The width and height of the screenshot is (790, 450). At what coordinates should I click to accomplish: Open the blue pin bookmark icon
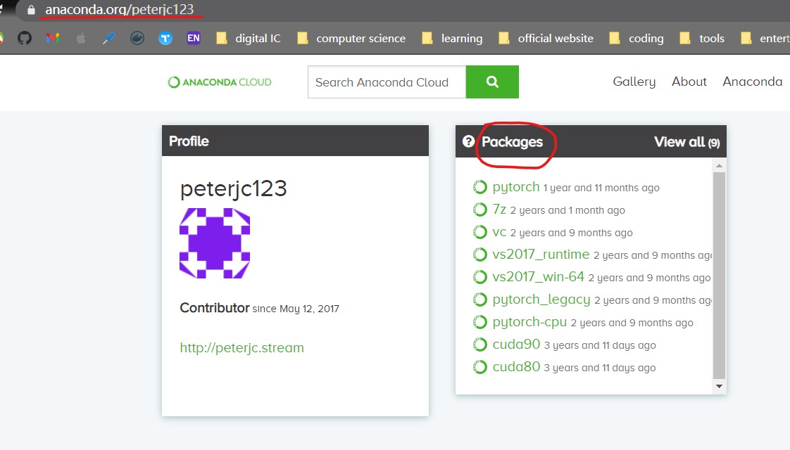coord(109,38)
